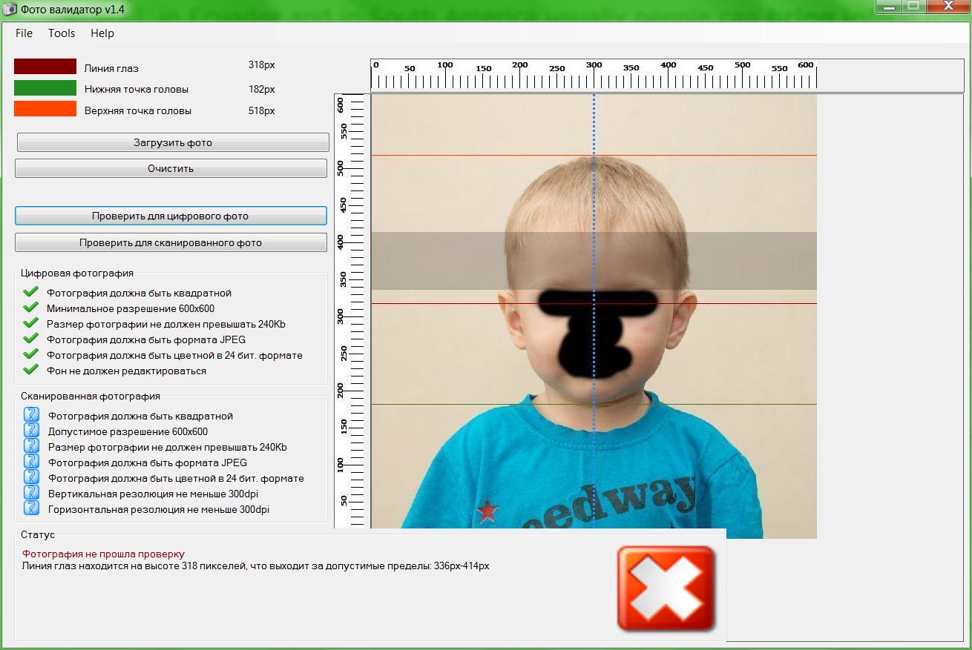Screen dimensions: 972x650
Task: Click question icon for scanned формата JPEG row
Action: (x=31, y=461)
